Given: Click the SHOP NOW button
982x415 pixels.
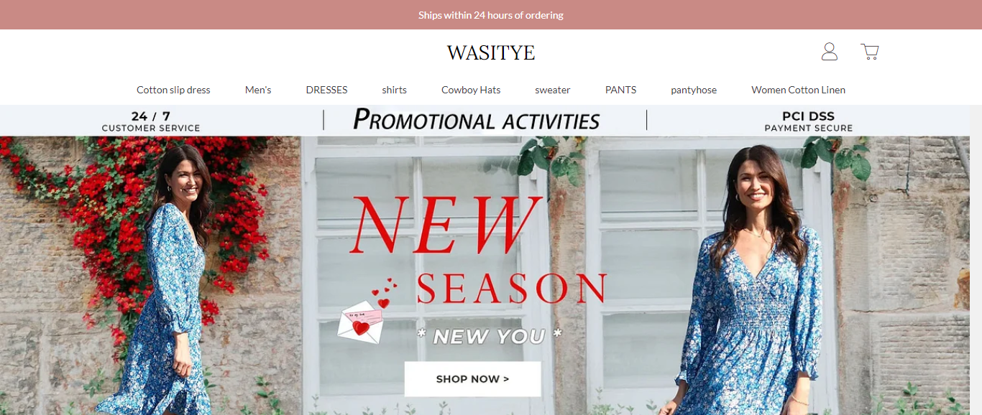Looking at the screenshot, I should tap(472, 379).
